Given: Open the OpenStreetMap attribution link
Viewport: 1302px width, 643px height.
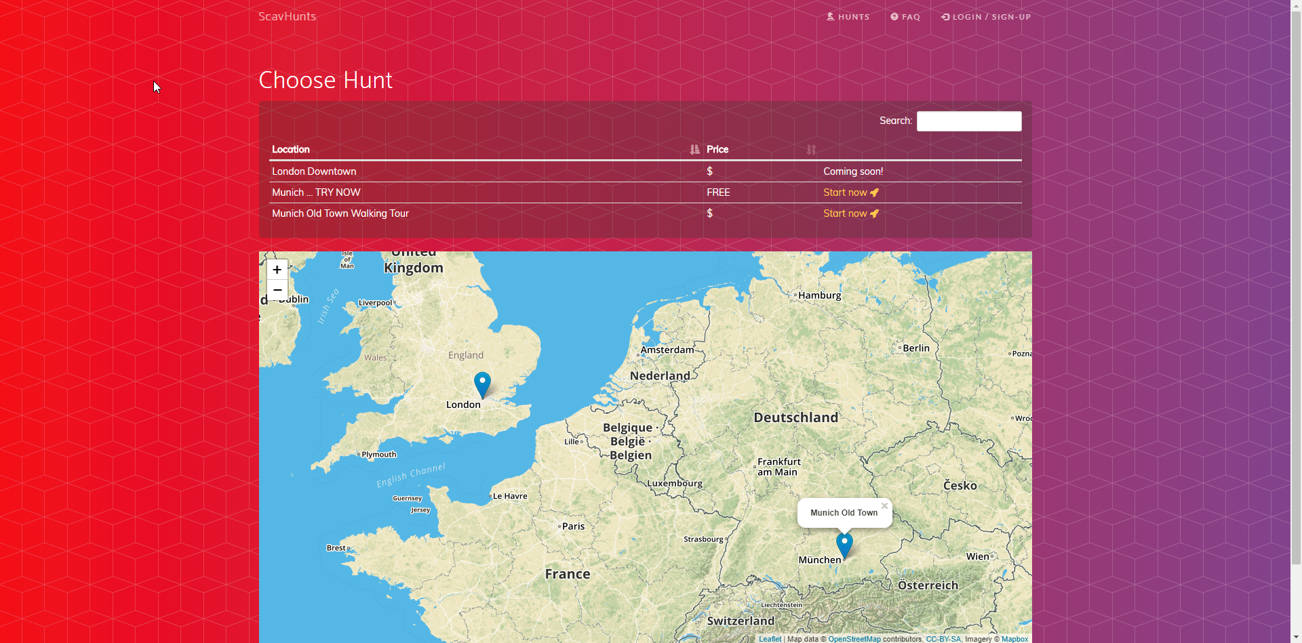Looking at the screenshot, I should 854,639.
